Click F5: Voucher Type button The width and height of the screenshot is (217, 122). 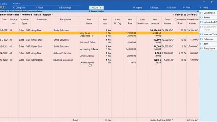click(x=208, y=34)
